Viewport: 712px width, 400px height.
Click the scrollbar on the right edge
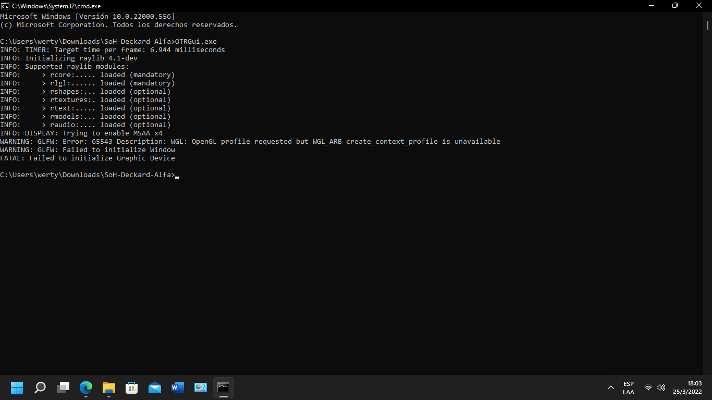pos(708,23)
